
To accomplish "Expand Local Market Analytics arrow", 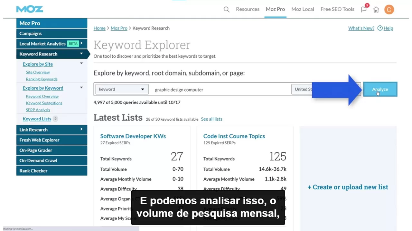I will (x=81, y=43).
